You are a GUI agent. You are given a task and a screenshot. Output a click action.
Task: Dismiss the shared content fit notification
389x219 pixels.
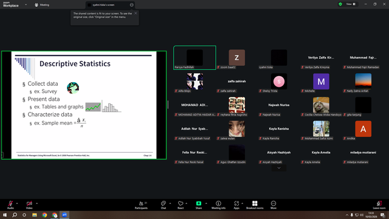(136, 13)
